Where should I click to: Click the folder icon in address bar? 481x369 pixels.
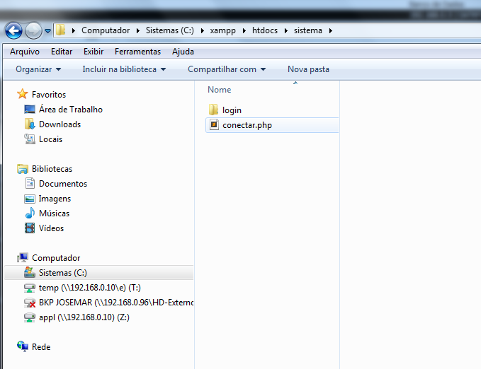pos(60,30)
